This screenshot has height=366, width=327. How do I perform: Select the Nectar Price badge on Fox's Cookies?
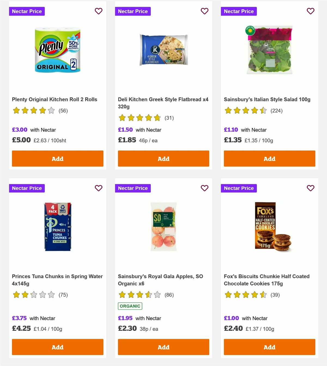[x=239, y=188]
